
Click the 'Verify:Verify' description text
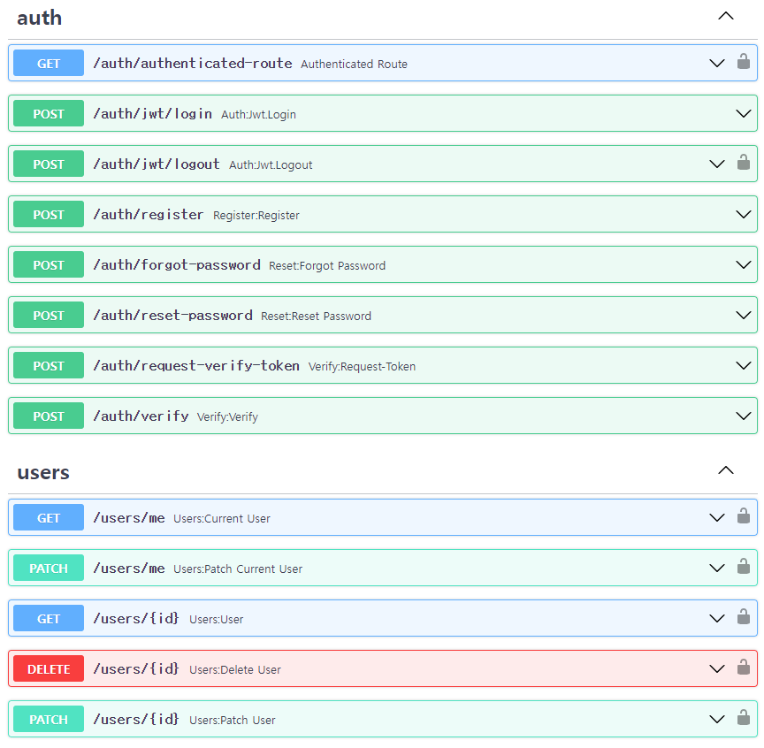click(227, 417)
